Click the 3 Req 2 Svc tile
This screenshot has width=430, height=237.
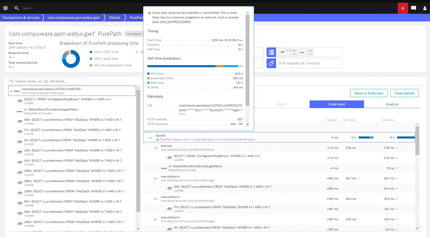tap(306, 52)
